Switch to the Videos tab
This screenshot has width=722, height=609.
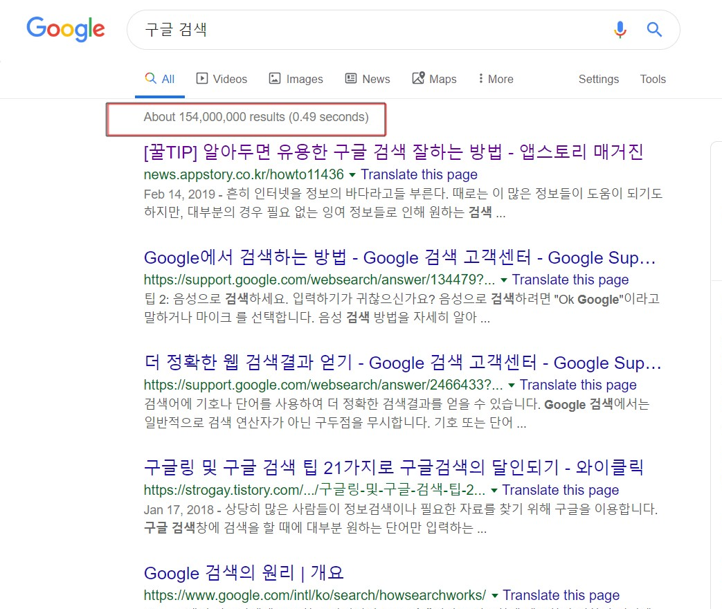point(222,79)
